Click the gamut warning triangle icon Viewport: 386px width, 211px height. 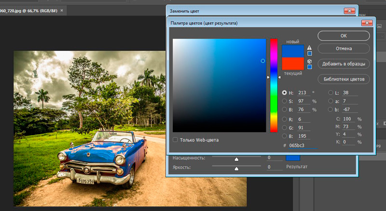[x=309, y=47]
